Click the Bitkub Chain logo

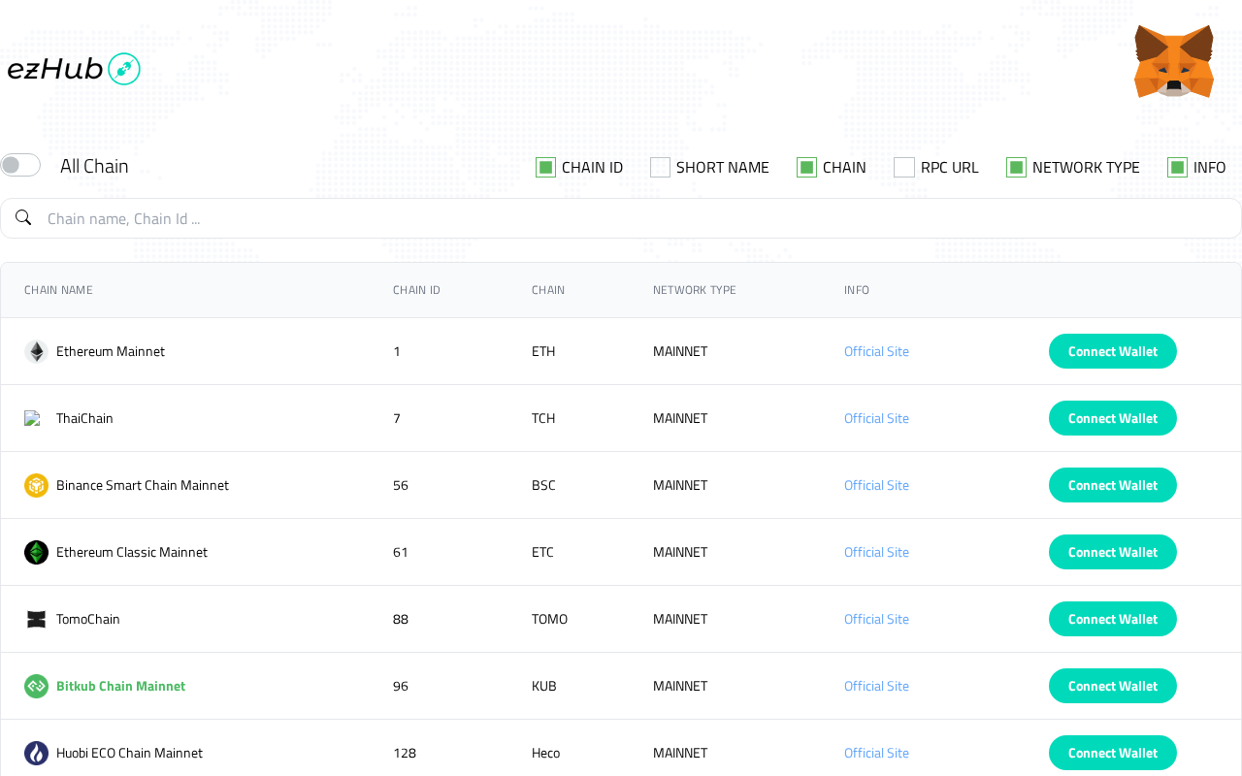pos(36,686)
